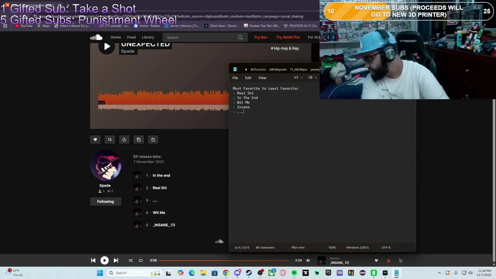Image resolution: width=496 pixels, height=279 pixels.
Task: Click the Notepad icon in taskbar
Action: click(x=396, y=273)
